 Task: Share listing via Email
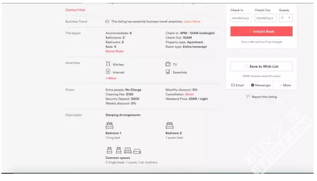point(238,85)
